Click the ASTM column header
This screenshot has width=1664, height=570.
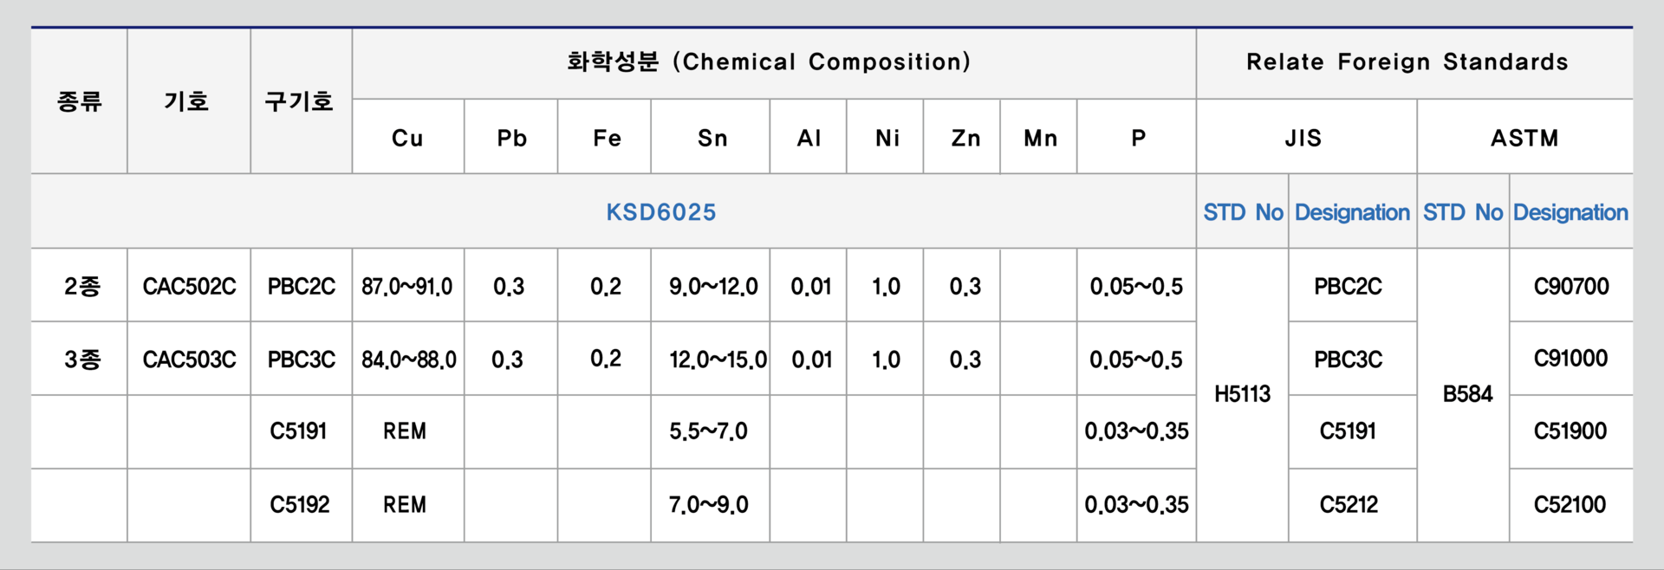[x=1524, y=138]
